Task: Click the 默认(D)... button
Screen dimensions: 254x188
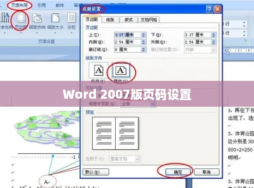Action: point(96,172)
